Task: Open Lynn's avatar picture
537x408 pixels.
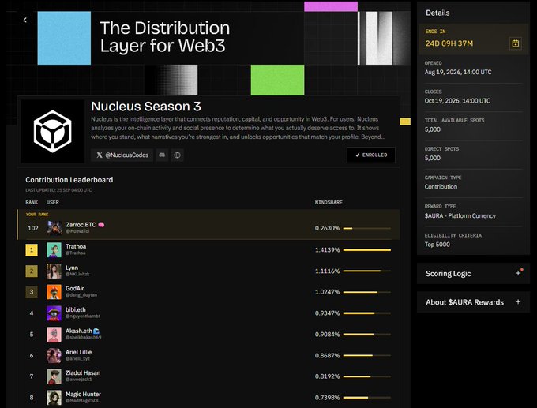Action: 54,271
